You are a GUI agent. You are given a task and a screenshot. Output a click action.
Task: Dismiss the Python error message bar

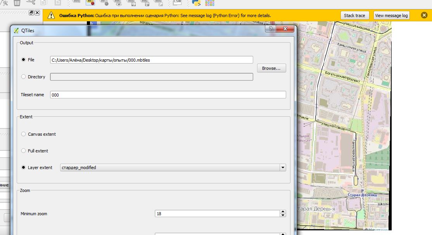424,16
